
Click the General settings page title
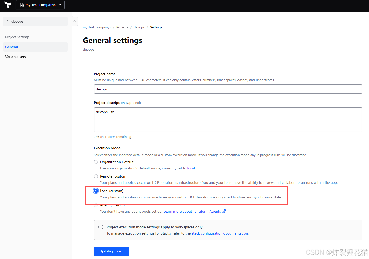point(112,40)
